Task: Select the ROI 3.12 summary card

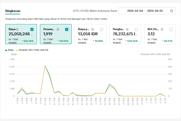Action: 160,34
